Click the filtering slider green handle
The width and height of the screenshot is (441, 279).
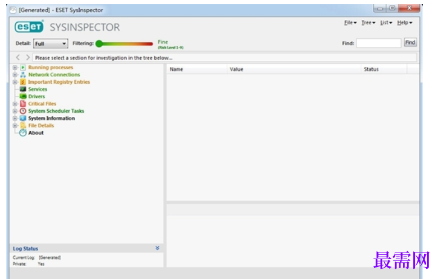pyautogui.click(x=99, y=44)
